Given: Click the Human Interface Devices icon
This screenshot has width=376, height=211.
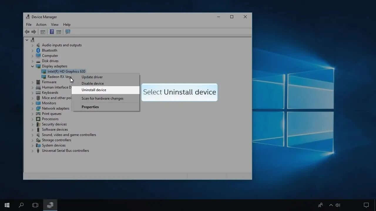Looking at the screenshot, I should [38, 87].
